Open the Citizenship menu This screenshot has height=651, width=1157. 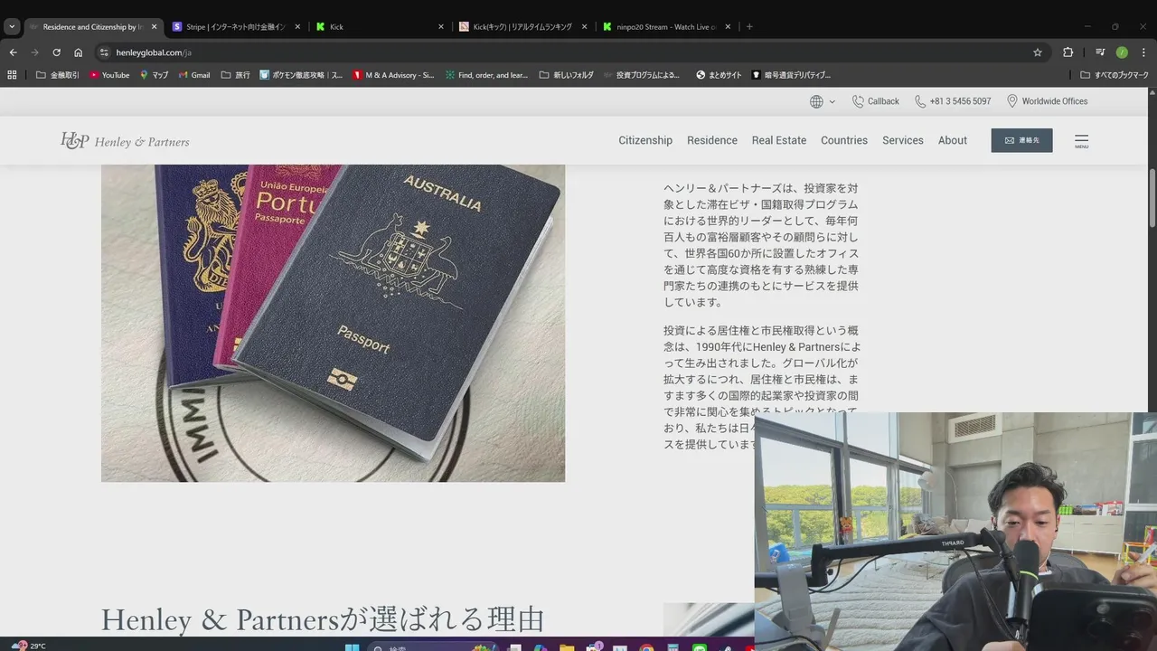[x=645, y=140]
